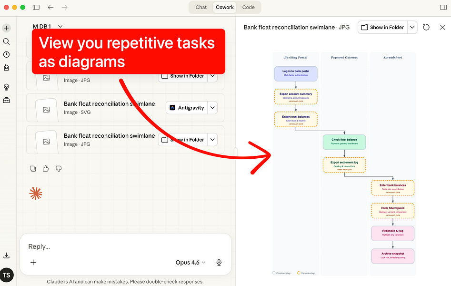Expand the M DB 1 title dropdown
The height and width of the screenshot is (286, 451).
pyautogui.click(x=60, y=26)
